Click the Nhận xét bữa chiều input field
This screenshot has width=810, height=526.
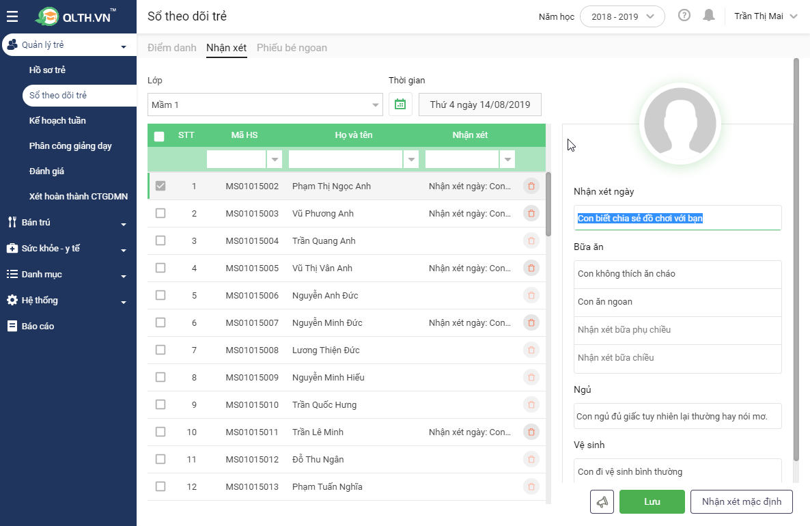tap(678, 358)
